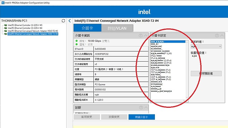Click the 位置 label cell
Viewport: 228px width, 128px height.
tap(84, 69)
